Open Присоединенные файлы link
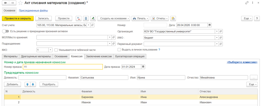Image resolution: width=262 pixels, height=106 pixels. [x=33, y=10]
